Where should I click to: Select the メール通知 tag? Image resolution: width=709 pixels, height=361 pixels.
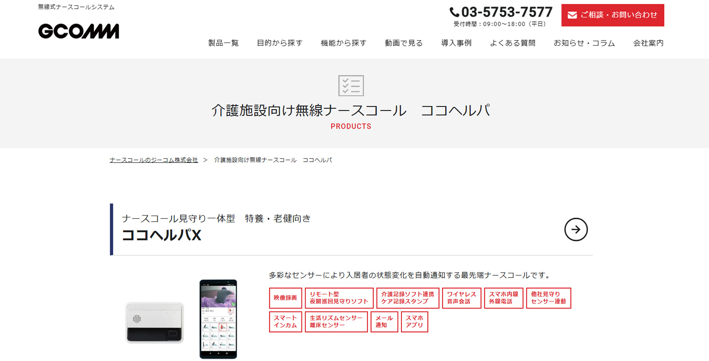tap(384, 322)
